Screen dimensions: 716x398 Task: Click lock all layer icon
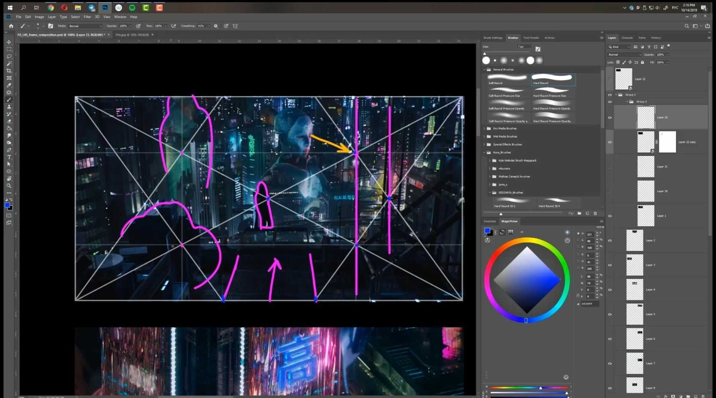tap(643, 62)
